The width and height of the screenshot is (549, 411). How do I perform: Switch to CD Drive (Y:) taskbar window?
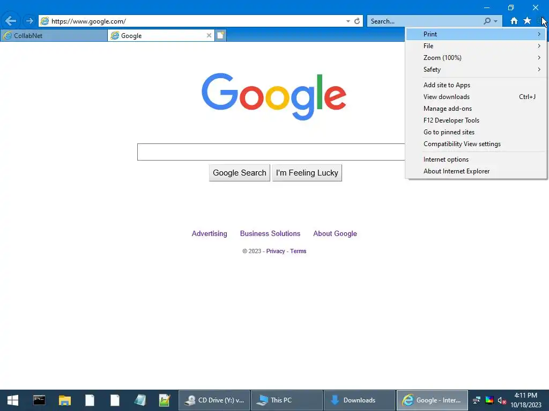(x=214, y=400)
